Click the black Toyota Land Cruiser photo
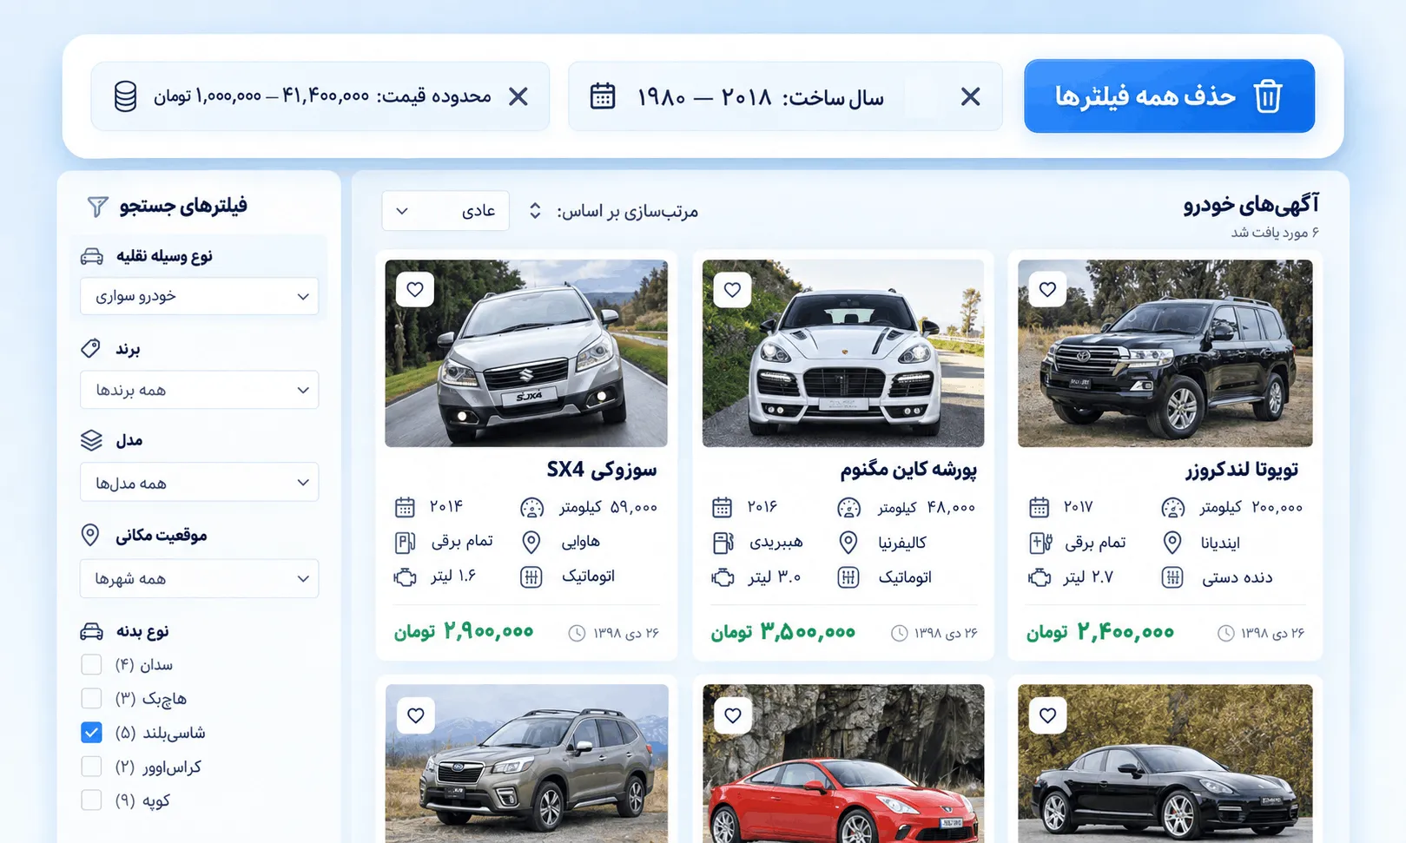Screen dimensions: 1406x843 pyautogui.click(x=1165, y=353)
